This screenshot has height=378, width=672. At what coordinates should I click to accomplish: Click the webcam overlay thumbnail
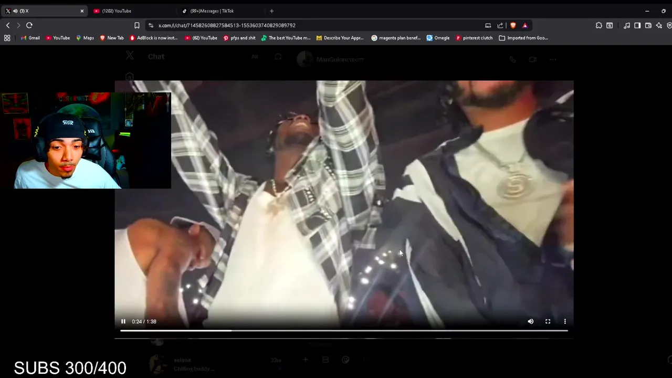[x=86, y=140]
